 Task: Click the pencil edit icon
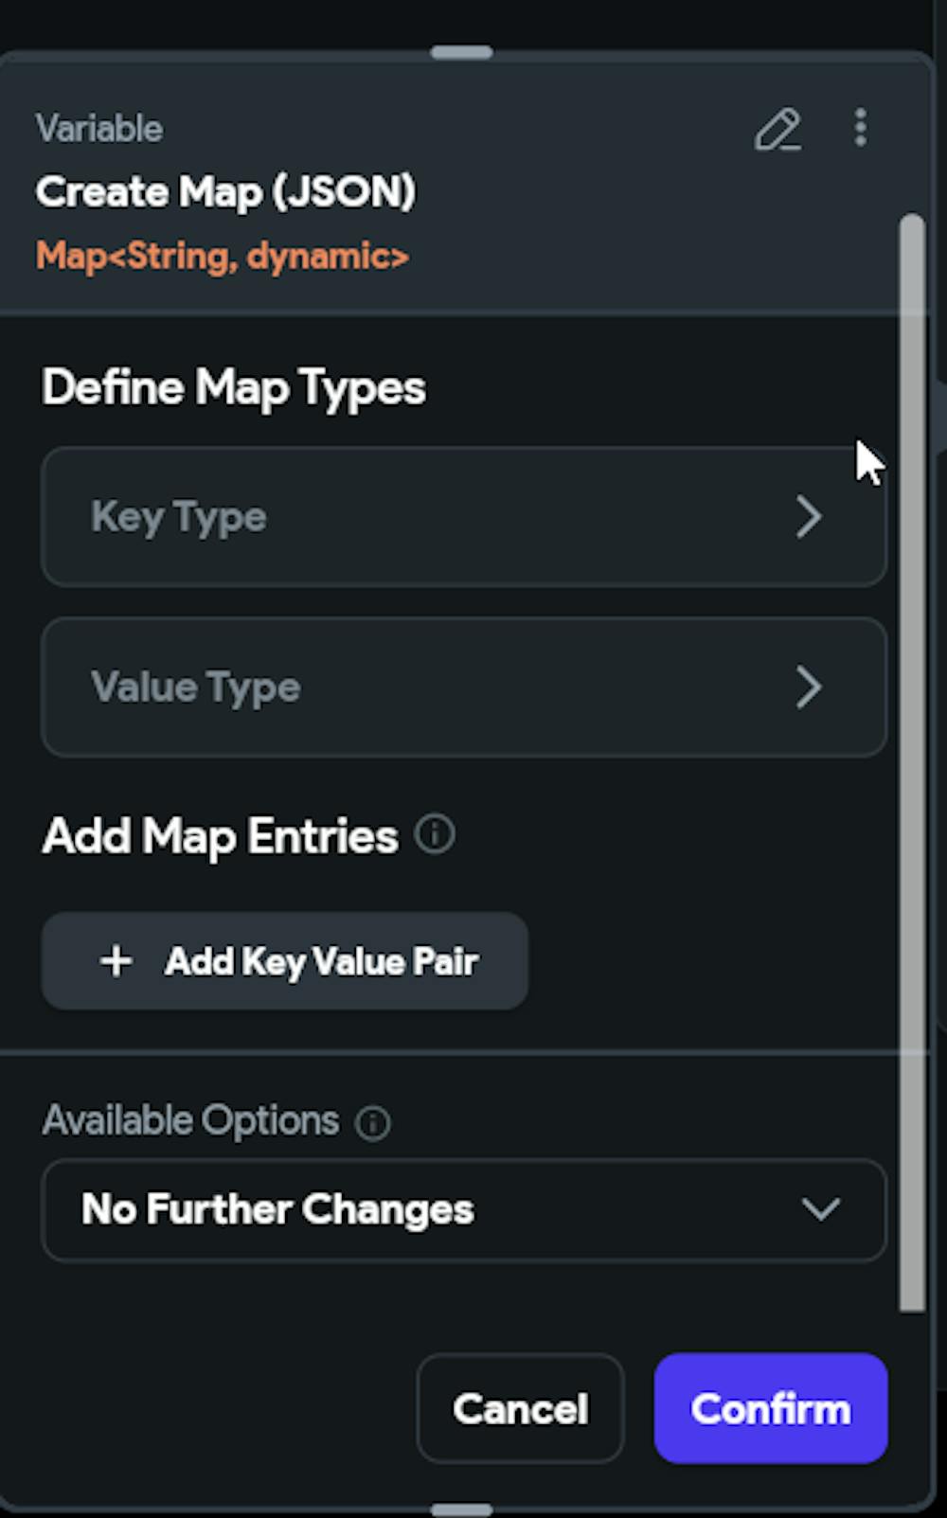(777, 130)
